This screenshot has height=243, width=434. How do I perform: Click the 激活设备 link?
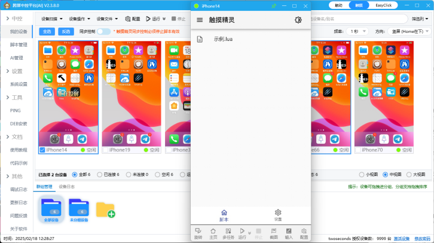tap(401, 238)
